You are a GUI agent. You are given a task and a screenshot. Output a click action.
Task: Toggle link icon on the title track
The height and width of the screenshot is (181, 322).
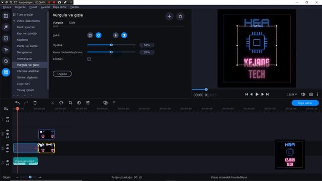pyautogui.click(x=8, y=121)
